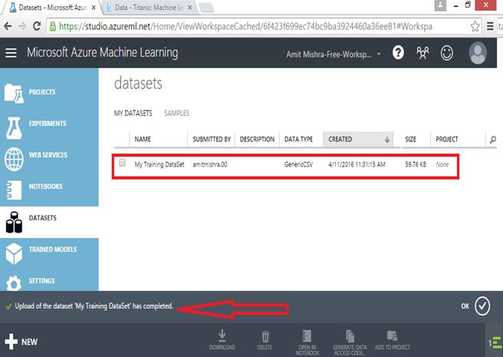The height and width of the screenshot is (357, 503).
Task: Open Chrome user profile button
Action: 440,5
